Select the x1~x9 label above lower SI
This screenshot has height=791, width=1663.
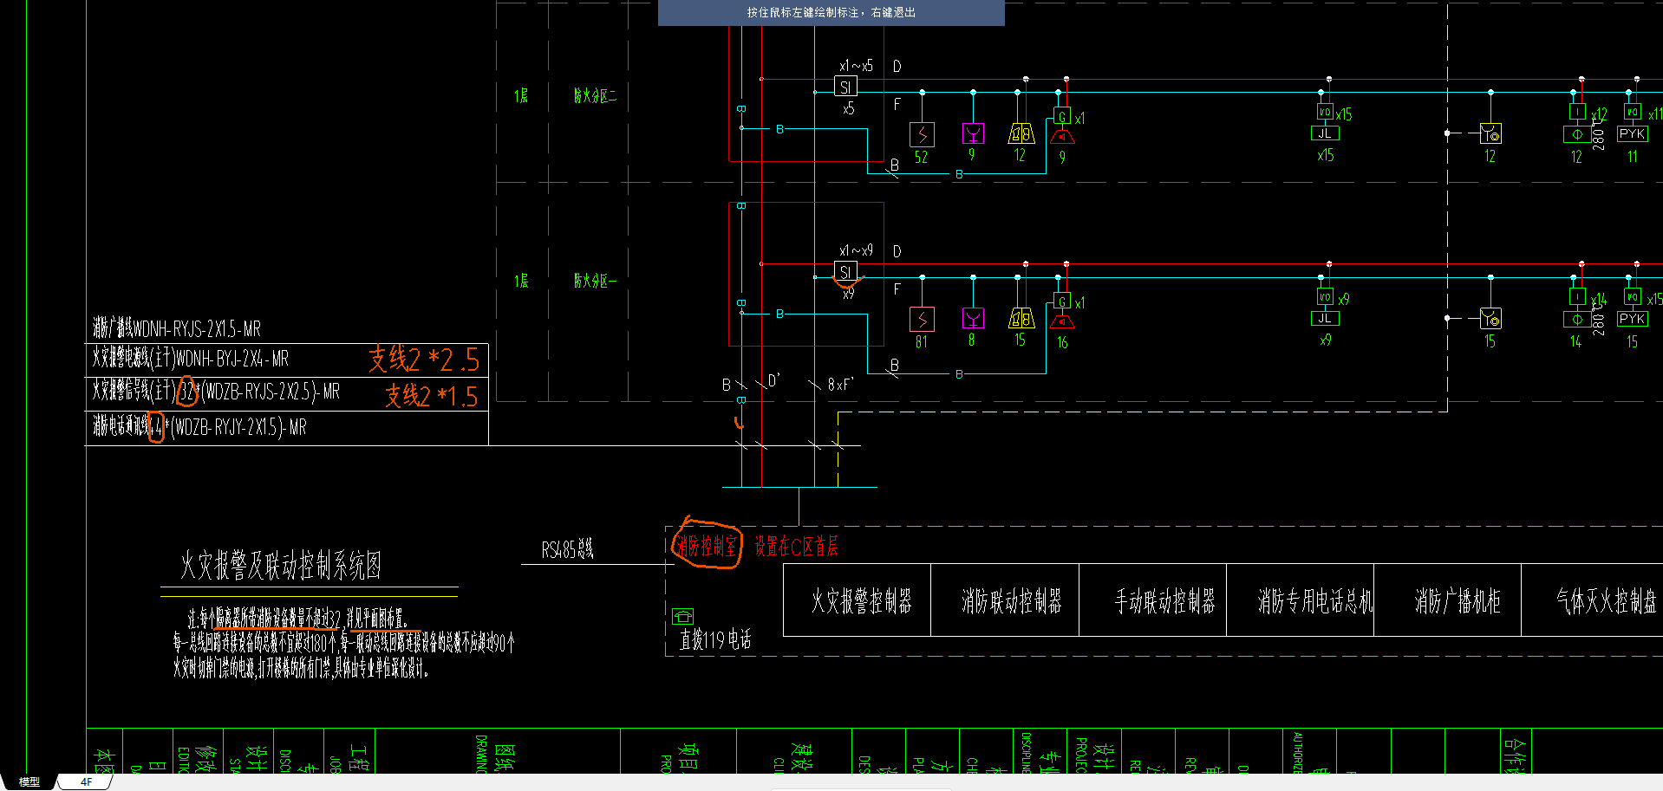tap(856, 250)
